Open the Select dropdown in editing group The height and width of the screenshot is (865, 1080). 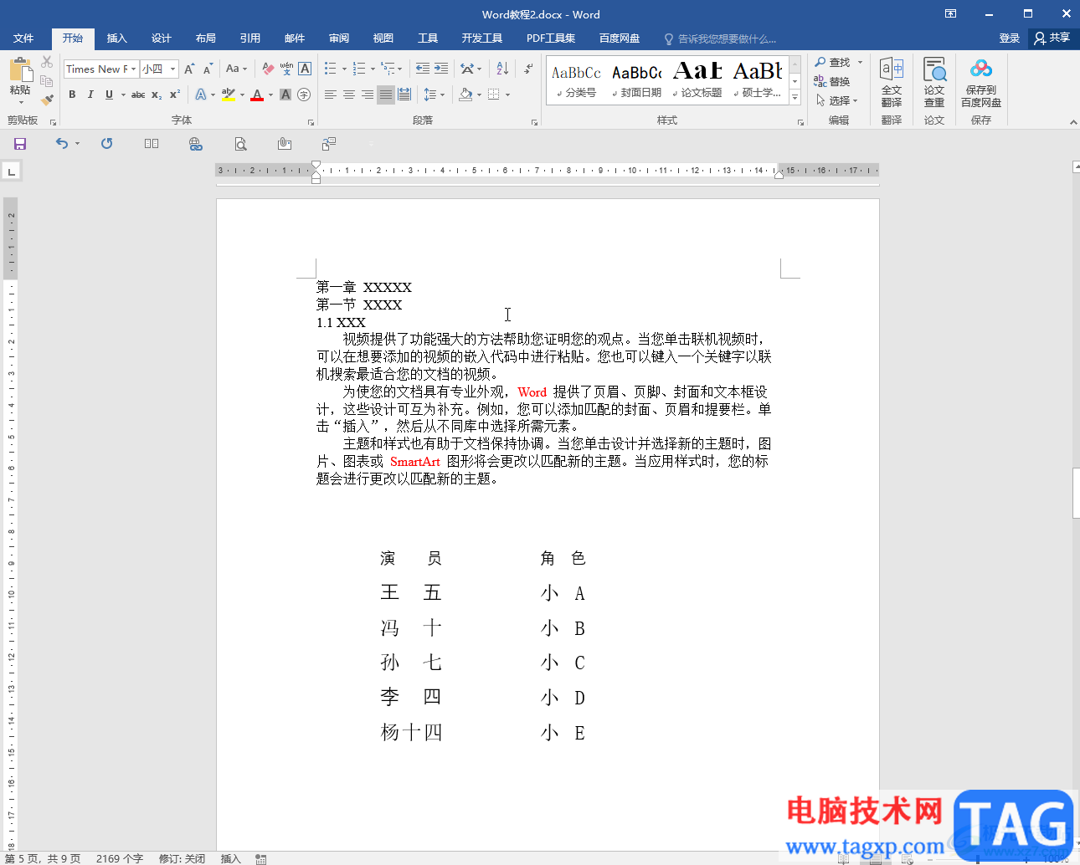[837, 100]
